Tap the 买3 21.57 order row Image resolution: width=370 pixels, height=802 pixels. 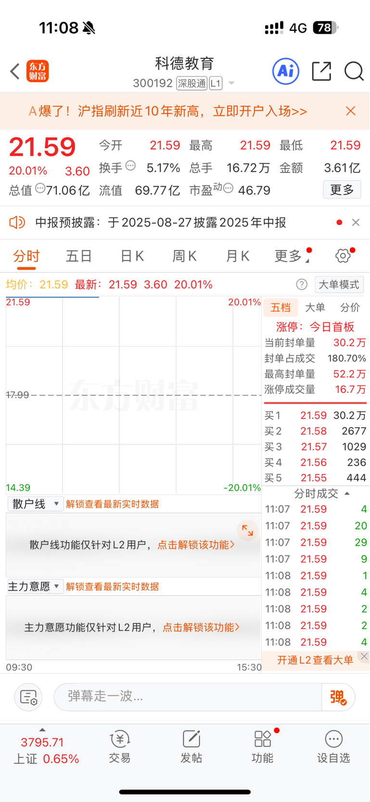click(315, 447)
